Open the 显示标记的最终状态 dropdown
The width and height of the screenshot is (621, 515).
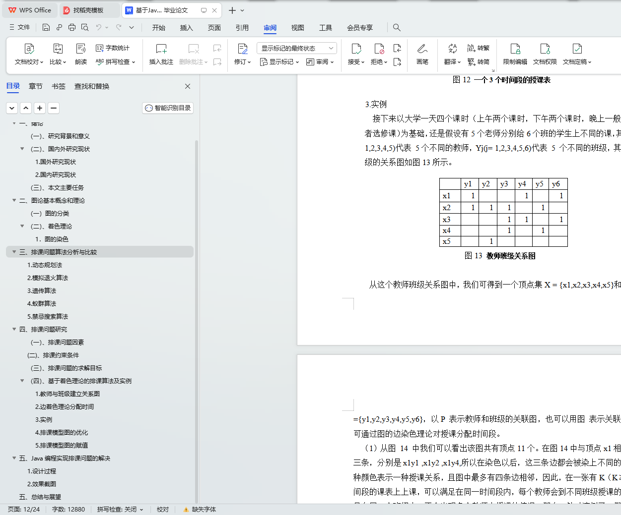click(297, 48)
